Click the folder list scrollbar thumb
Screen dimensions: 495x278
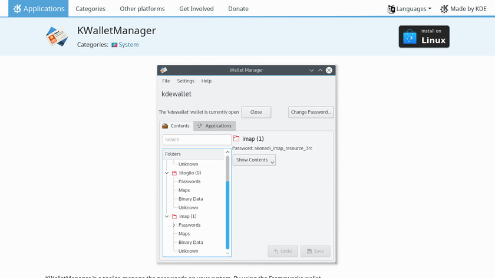coord(227,215)
